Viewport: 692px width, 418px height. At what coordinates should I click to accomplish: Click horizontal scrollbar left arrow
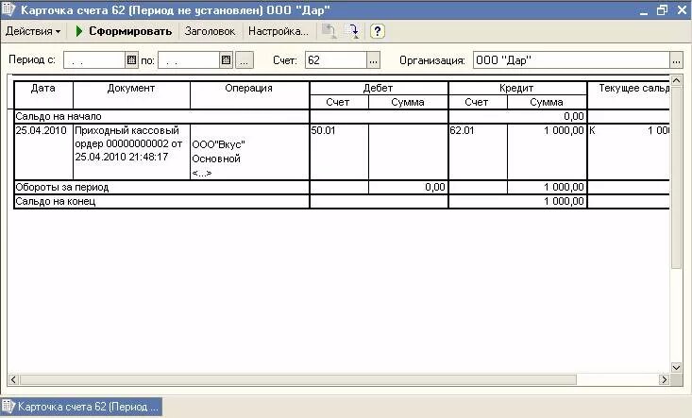[x=13, y=379]
